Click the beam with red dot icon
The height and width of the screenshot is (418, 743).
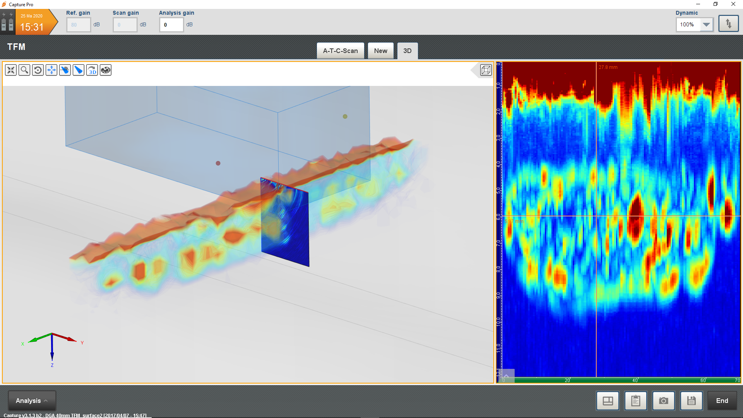[79, 70]
